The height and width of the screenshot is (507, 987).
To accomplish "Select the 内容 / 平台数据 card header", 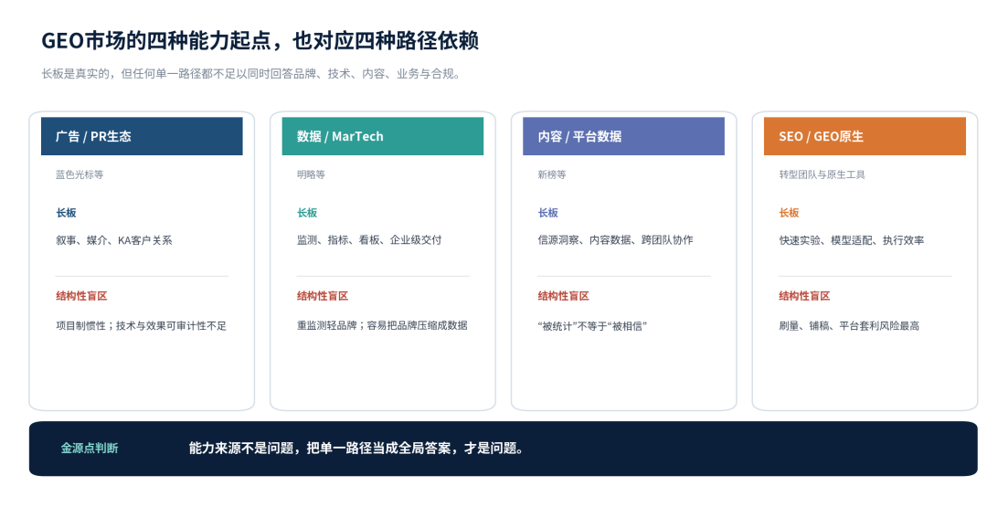I will point(624,136).
